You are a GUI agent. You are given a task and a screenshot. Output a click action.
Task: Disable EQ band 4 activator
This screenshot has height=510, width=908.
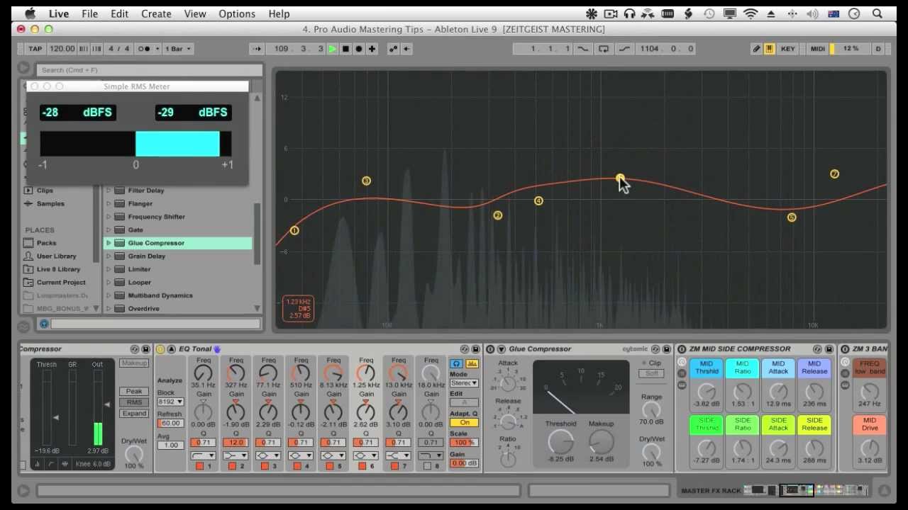(x=298, y=466)
